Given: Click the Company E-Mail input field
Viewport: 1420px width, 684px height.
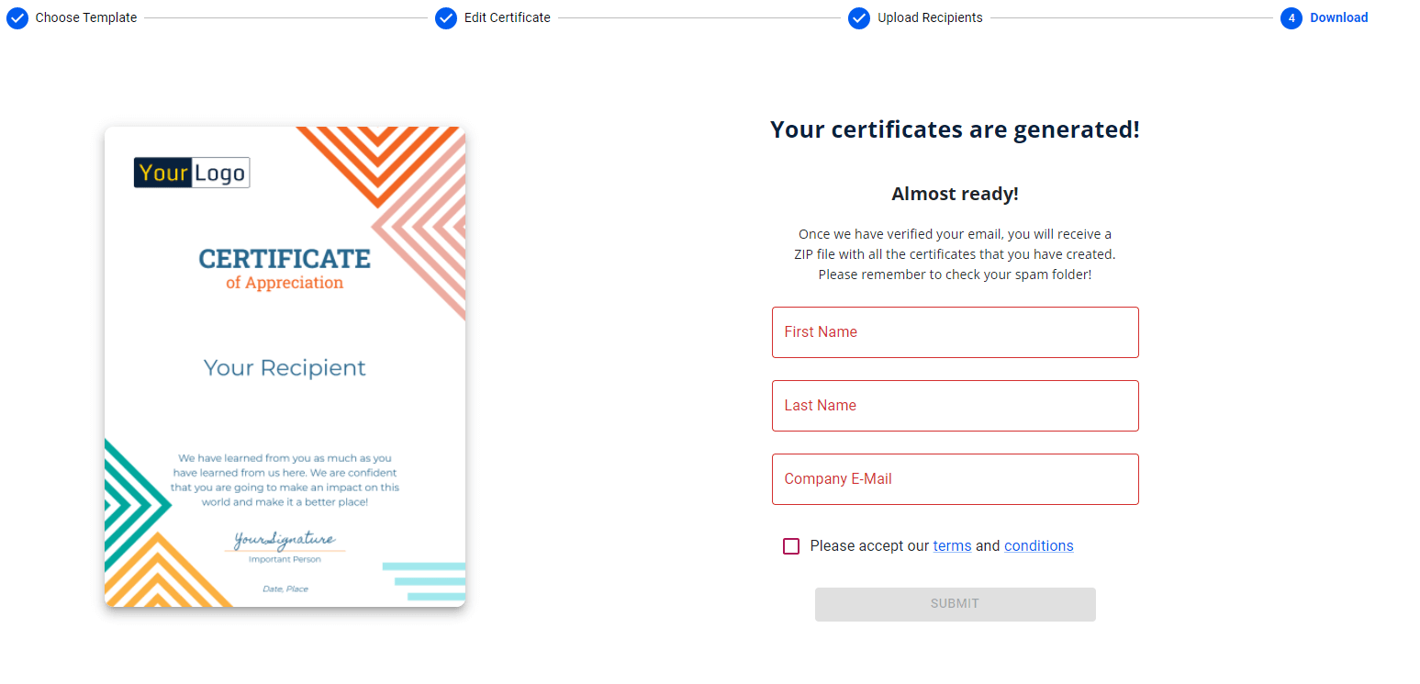Looking at the screenshot, I should [955, 478].
